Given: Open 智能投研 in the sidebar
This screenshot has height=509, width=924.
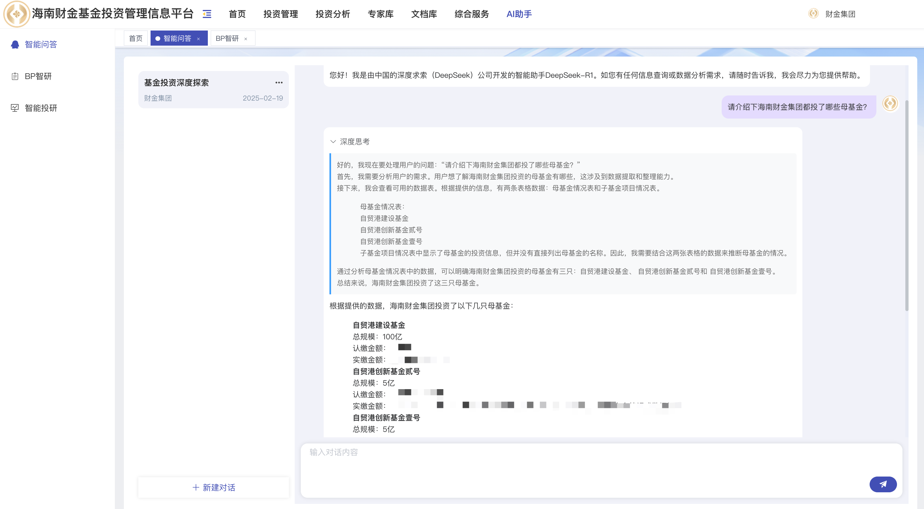Looking at the screenshot, I should 41,108.
